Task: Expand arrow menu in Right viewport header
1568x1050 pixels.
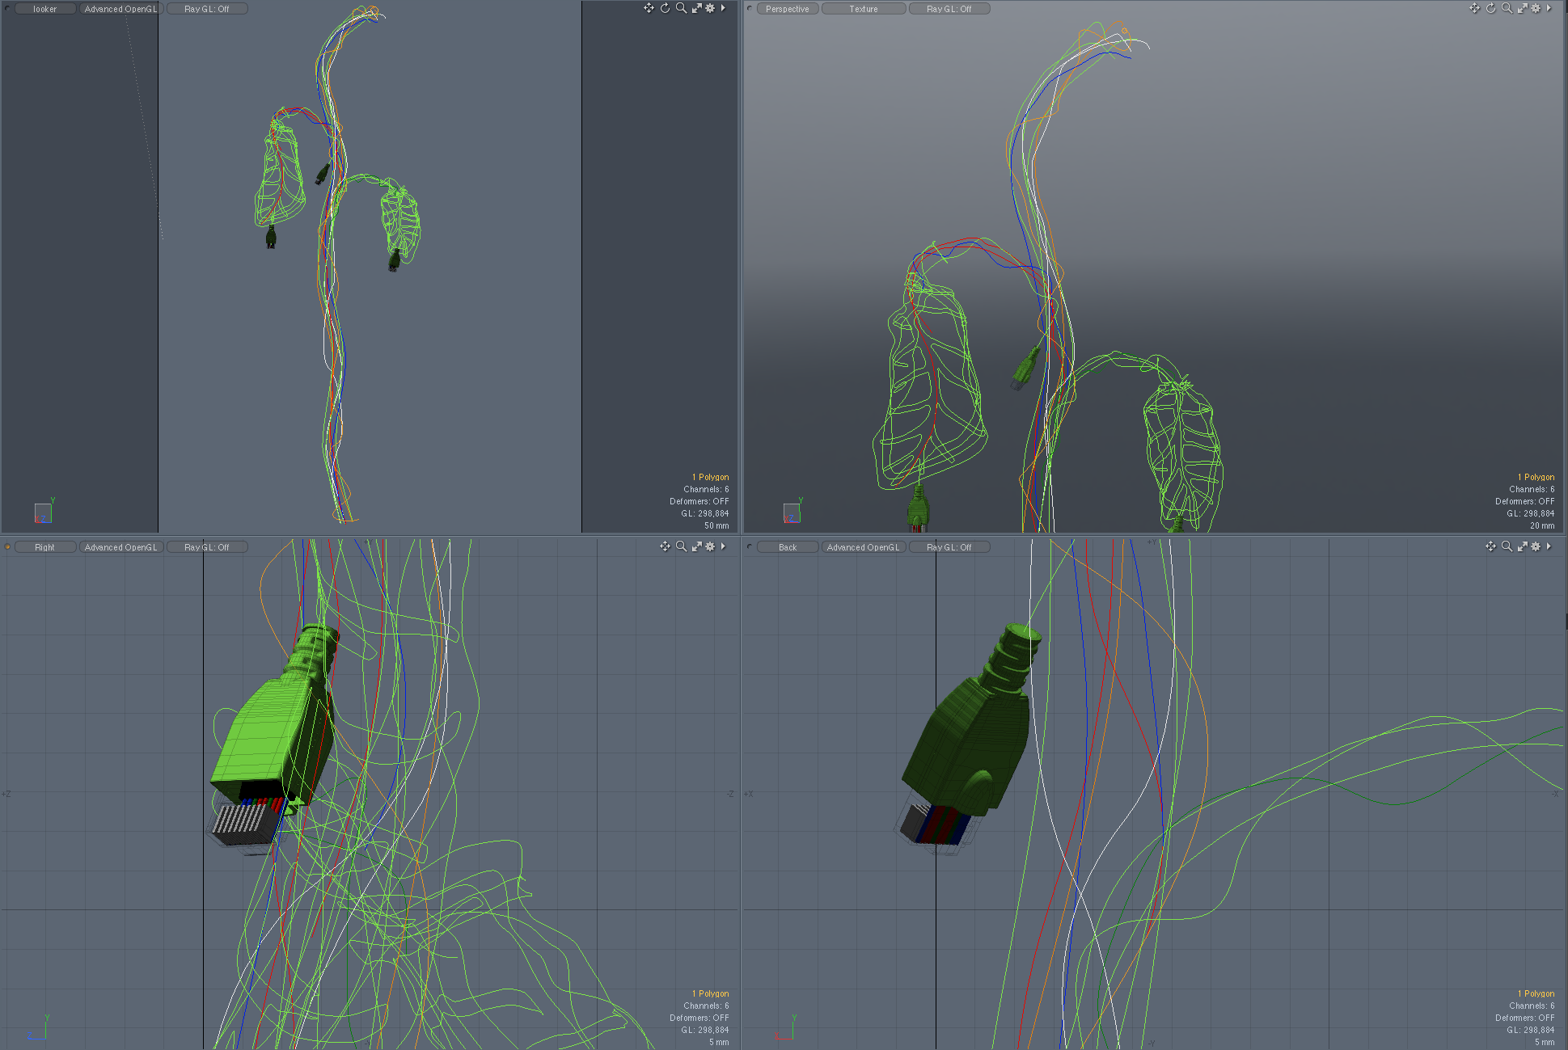Action: [x=723, y=546]
